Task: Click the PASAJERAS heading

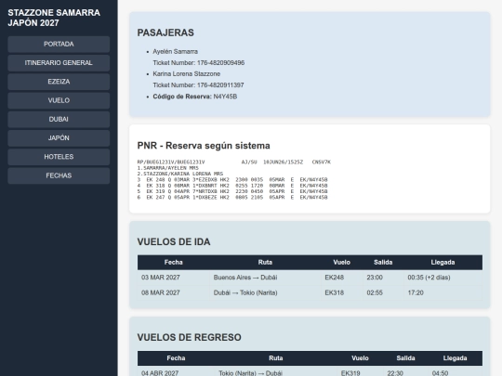Action: tap(165, 32)
